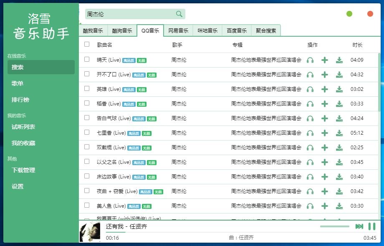
Task: Check the 双截棍 (Live) checkbox
Action: (87, 147)
